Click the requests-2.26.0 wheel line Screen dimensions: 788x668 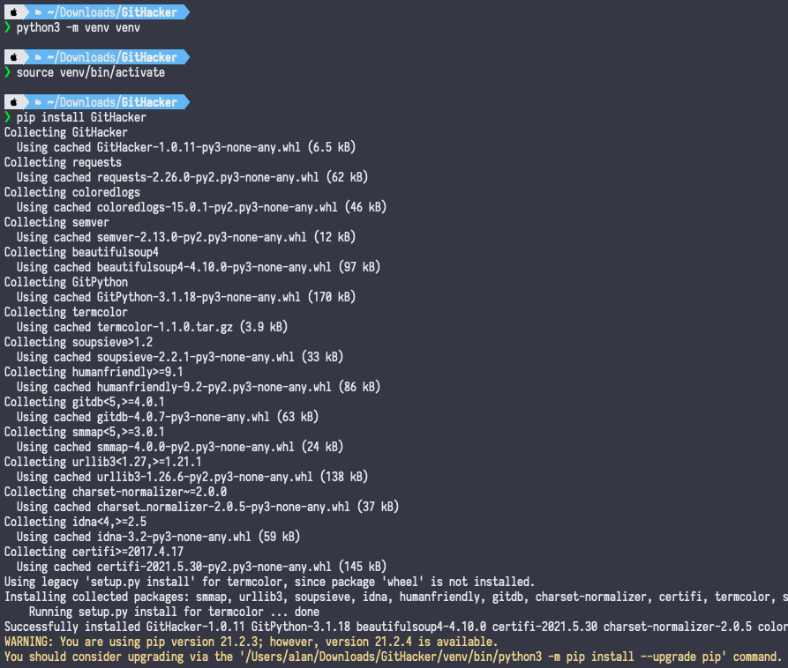click(192, 178)
